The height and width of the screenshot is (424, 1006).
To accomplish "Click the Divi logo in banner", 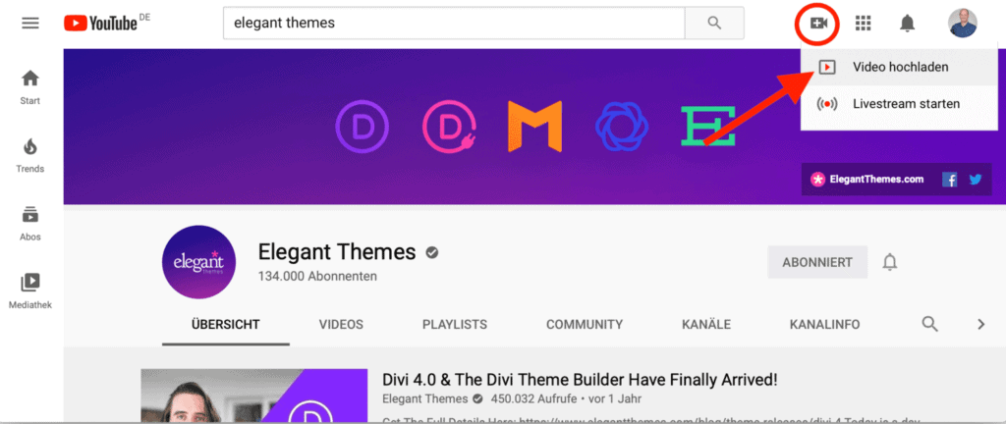I will [x=362, y=127].
